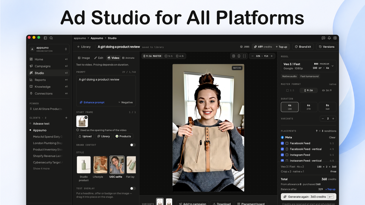Screen dimensions: 365x205
Task: Click the Library button under start frame
Action: pos(103,136)
